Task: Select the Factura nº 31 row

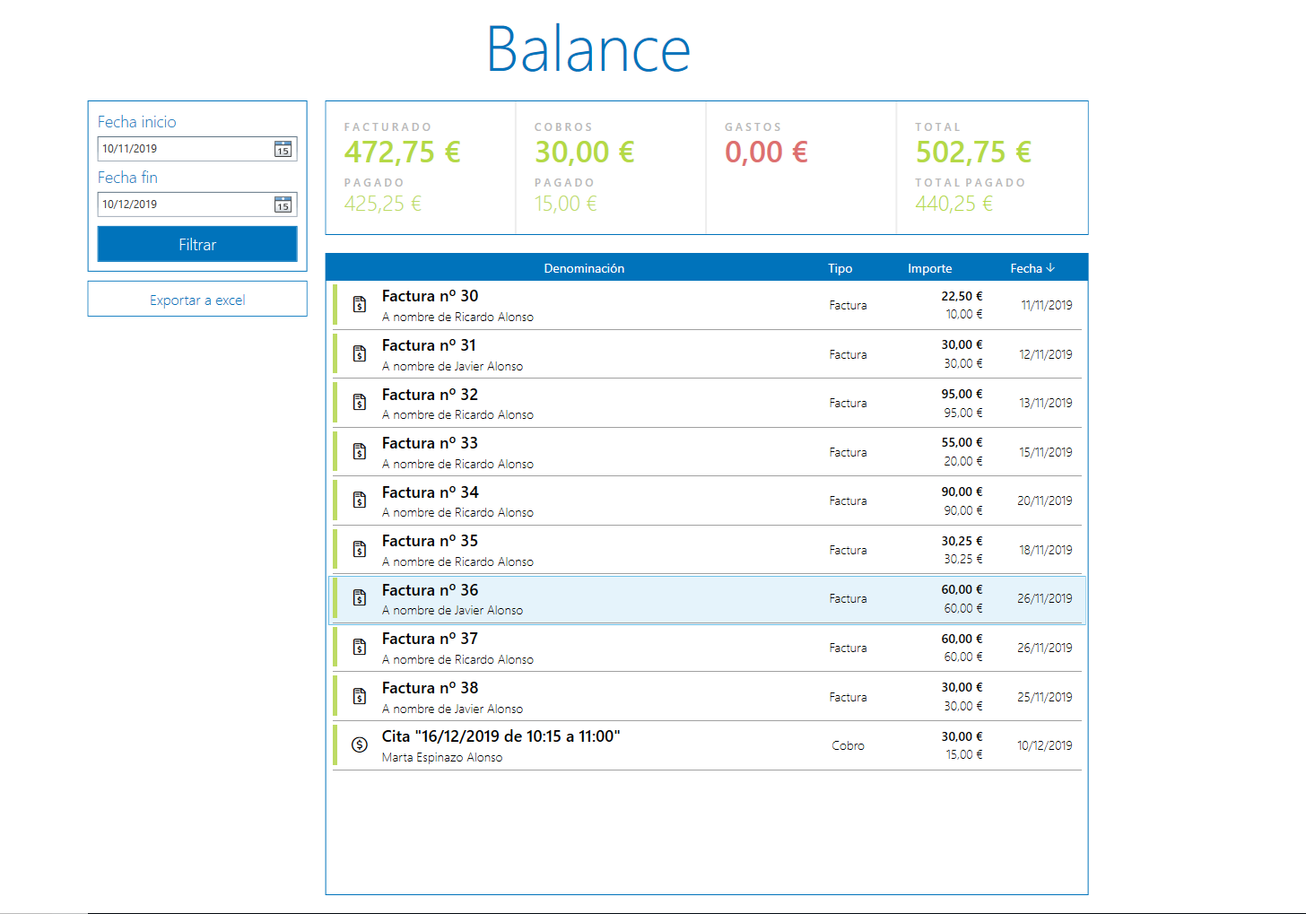Action: coord(628,354)
